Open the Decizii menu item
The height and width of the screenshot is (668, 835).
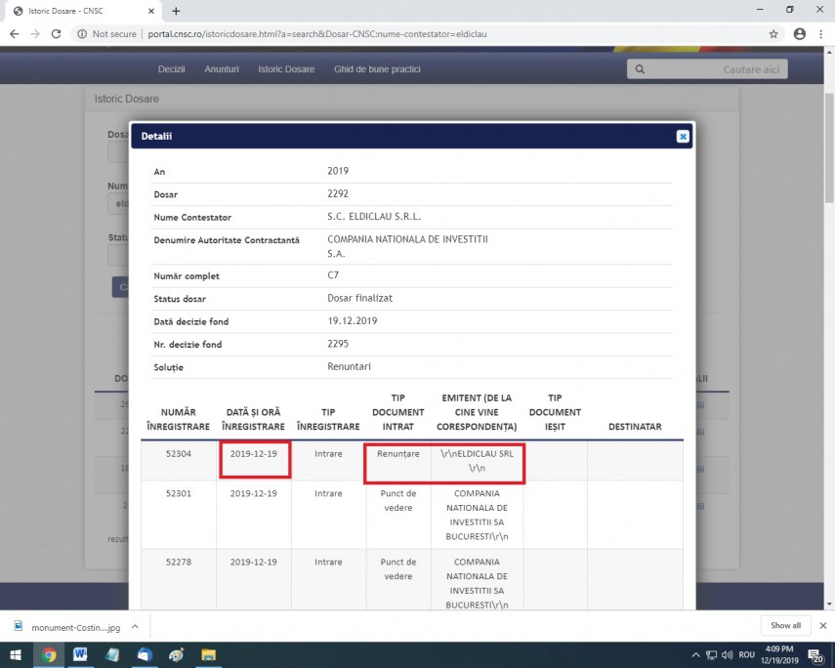[x=172, y=69]
